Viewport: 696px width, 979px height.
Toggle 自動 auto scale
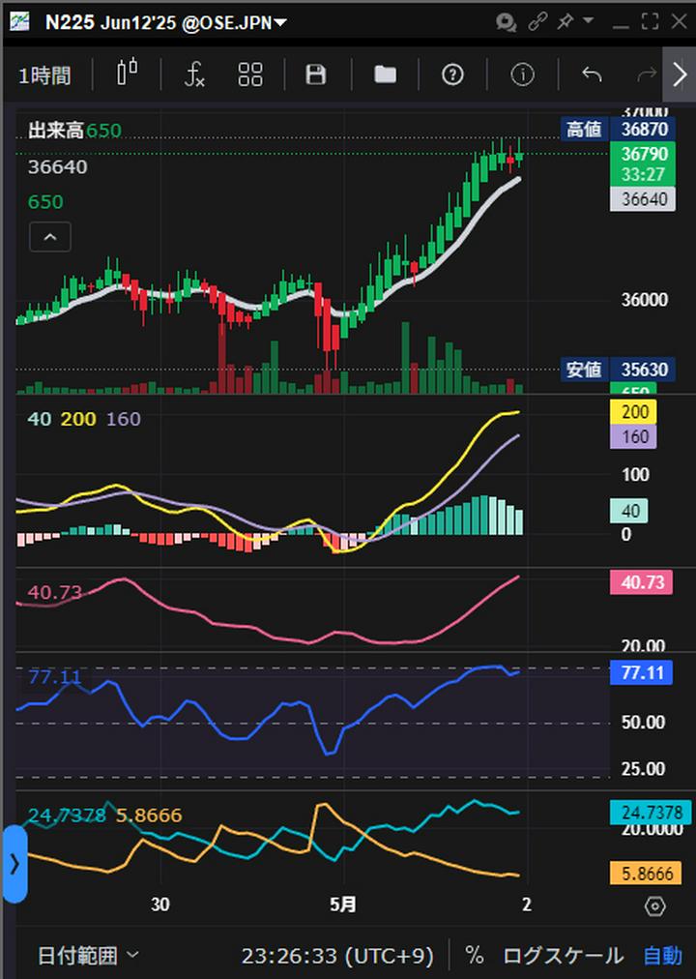coord(662,956)
